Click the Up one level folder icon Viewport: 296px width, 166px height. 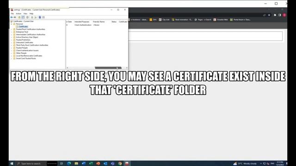coord(19,18)
